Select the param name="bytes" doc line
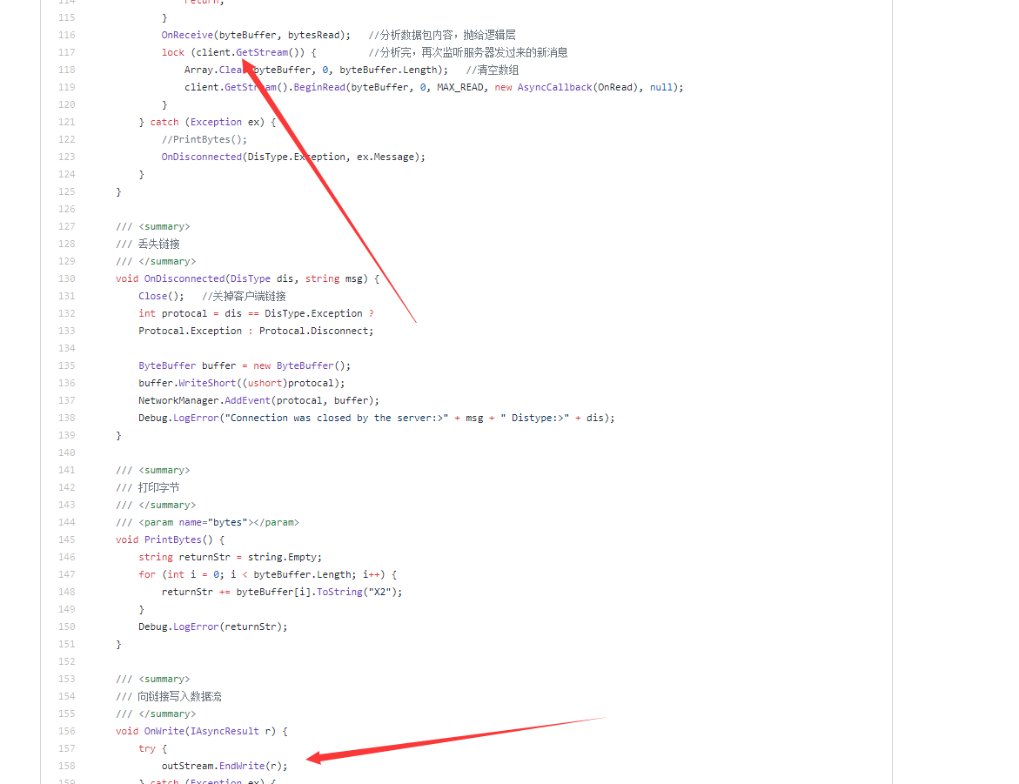Image resolution: width=1019 pixels, height=784 pixels. tap(207, 523)
